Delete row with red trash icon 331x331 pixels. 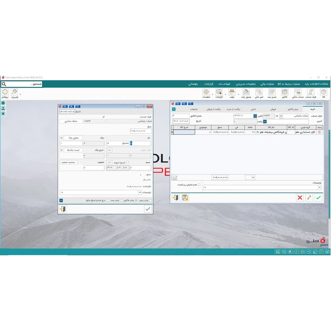[319, 132]
